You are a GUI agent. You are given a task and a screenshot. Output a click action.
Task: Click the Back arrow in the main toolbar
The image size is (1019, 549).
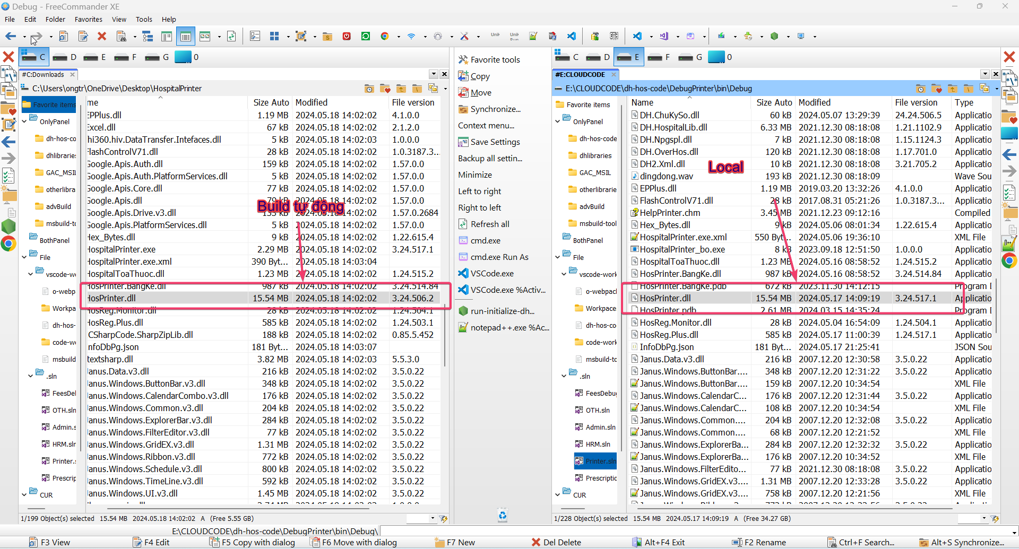click(11, 36)
